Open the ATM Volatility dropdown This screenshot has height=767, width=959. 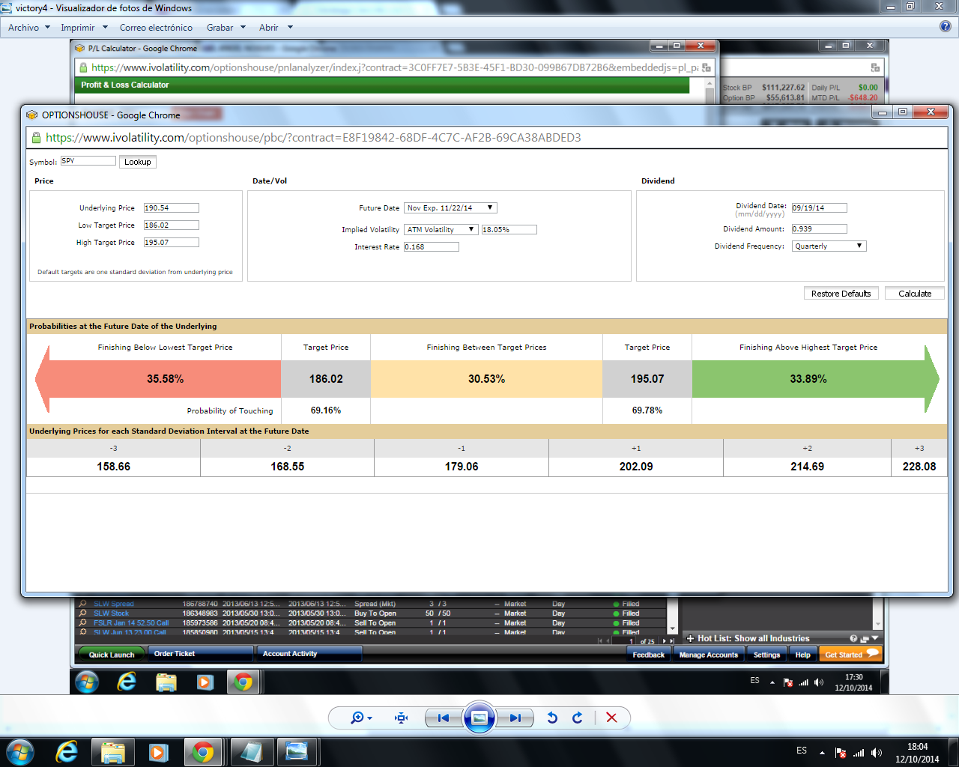point(441,230)
